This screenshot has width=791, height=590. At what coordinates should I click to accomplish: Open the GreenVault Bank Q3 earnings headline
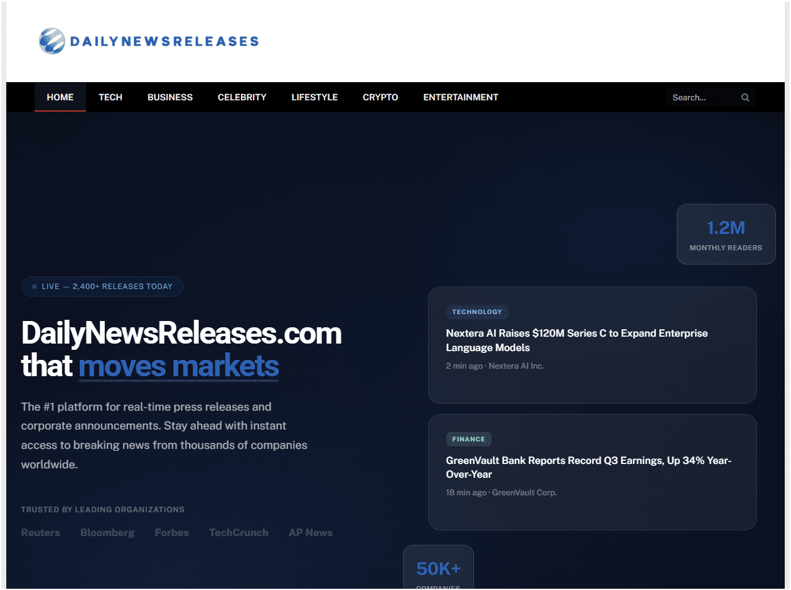pyautogui.click(x=589, y=467)
